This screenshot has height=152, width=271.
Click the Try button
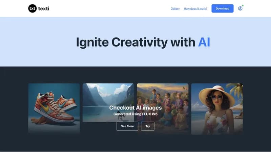[148, 126]
